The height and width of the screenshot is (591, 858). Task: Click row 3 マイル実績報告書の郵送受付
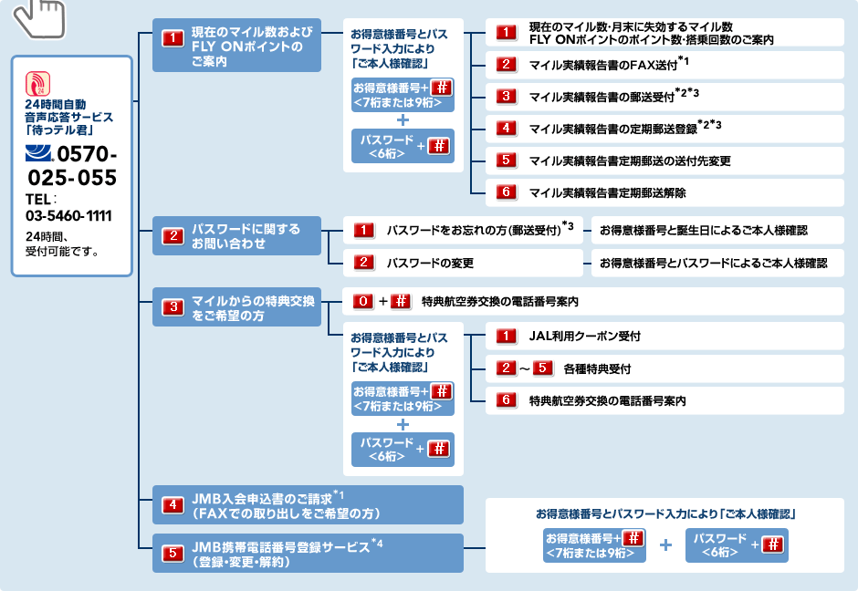point(664,97)
